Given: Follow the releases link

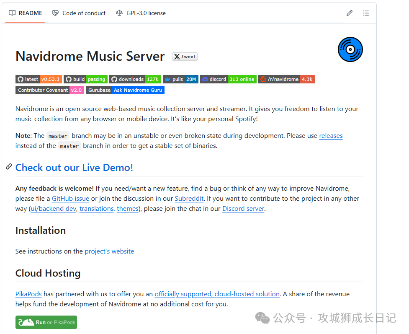Looking at the screenshot, I should pyautogui.click(x=331, y=136).
